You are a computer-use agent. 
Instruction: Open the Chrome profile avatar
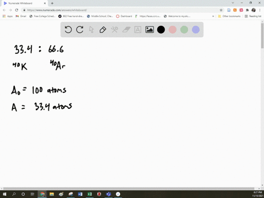pyautogui.click(x=254, y=10)
